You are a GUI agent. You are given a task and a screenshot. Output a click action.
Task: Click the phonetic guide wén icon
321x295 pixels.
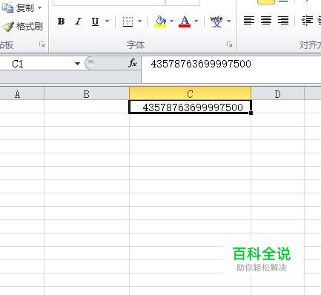(216, 21)
